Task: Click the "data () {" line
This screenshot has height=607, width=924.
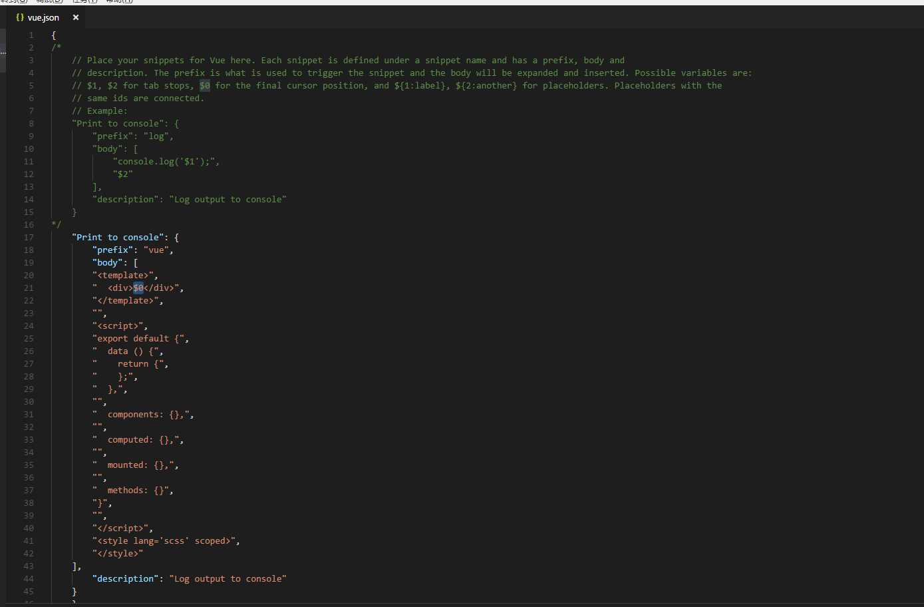Action: coord(128,351)
